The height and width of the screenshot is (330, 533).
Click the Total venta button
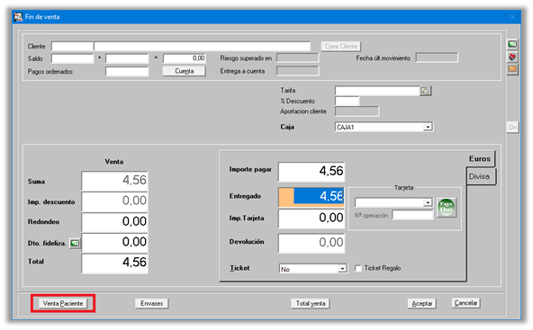311,303
